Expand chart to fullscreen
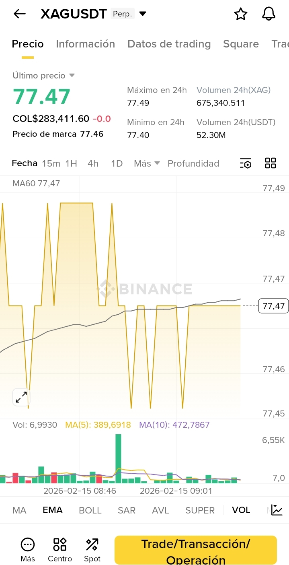The width and height of the screenshot is (289, 565). click(21, 397)
